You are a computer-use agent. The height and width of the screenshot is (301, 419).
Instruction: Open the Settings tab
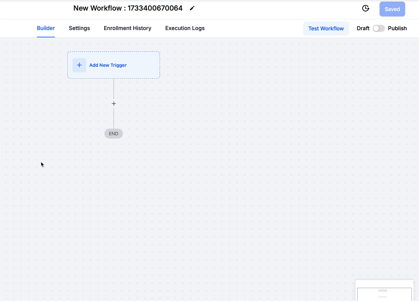pyautogui.click(x=79, y=28)
